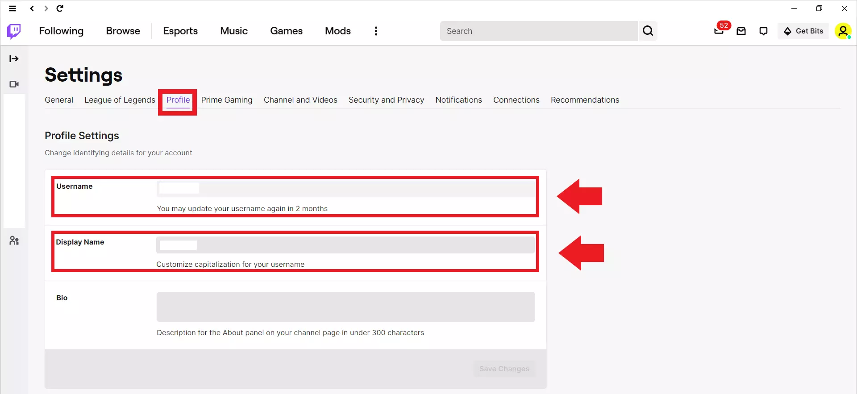Restore down the Twitch window
Screen dimensions: 857x394
[x=819, y=8]
